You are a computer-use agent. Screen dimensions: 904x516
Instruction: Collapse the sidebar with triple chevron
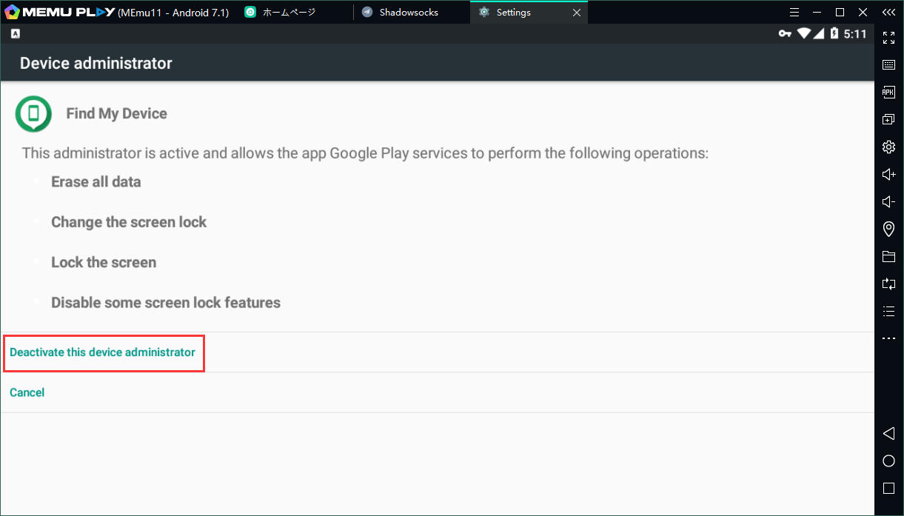[888, 13]
